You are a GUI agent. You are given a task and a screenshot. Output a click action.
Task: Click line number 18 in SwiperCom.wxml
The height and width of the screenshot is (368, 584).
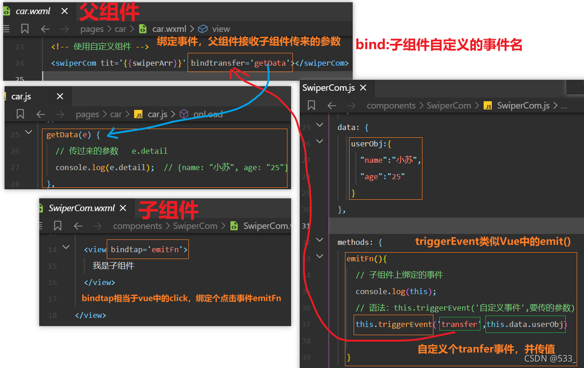click(52, 315)
